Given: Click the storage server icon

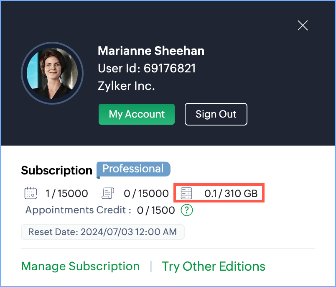Looking at the screenshot, I should (186, 193).
